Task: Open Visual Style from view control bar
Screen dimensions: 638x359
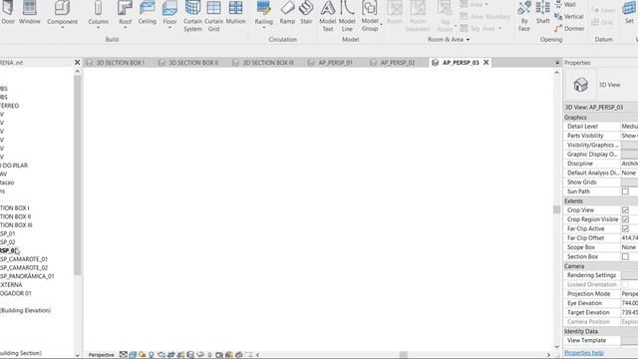Action: click(133, 355)
